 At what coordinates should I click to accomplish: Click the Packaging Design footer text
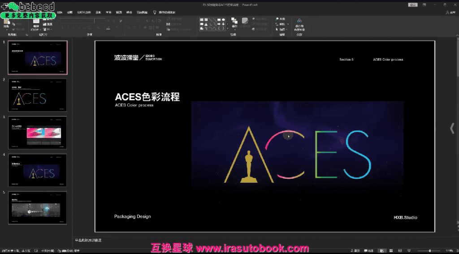click(x=133, y=216)
